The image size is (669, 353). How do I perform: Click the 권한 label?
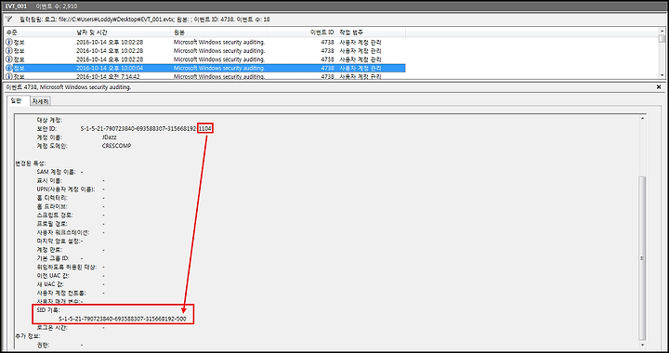point(44,345)
